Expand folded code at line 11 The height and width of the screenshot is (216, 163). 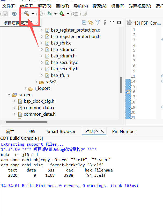(162, 76)
